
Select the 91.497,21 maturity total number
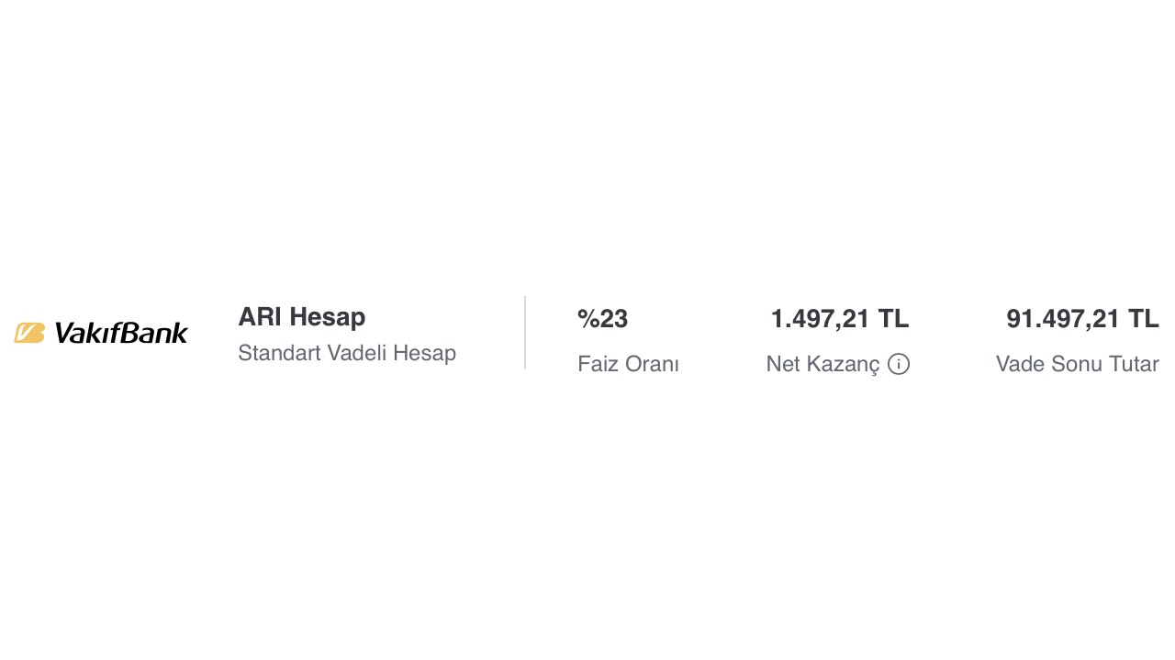1063,319
